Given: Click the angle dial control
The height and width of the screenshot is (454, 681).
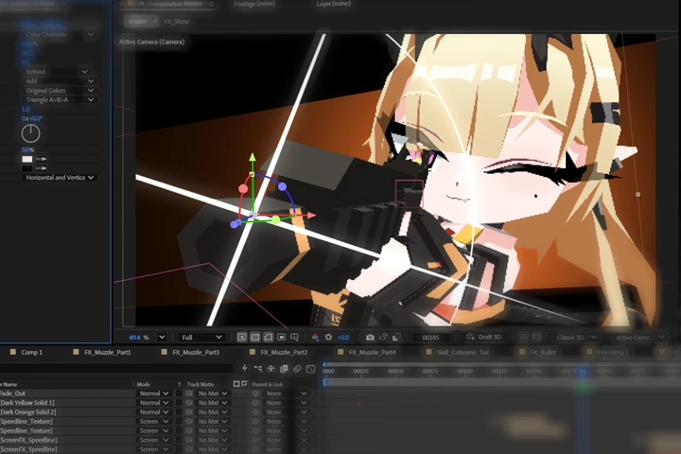Looking at the screenshot, I should tap(31, 133).
